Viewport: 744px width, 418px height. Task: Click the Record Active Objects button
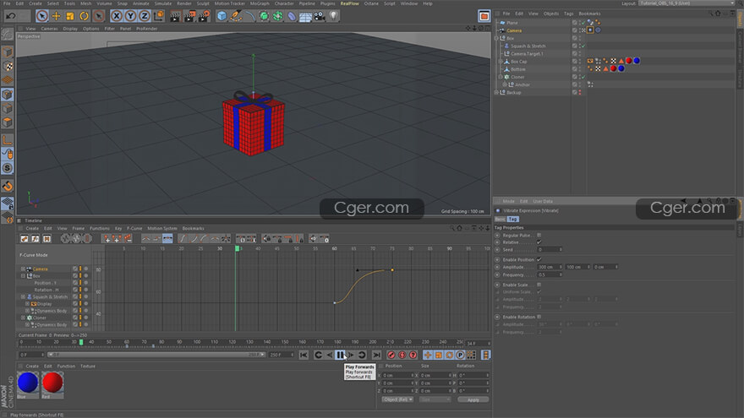tap(391, 355)
